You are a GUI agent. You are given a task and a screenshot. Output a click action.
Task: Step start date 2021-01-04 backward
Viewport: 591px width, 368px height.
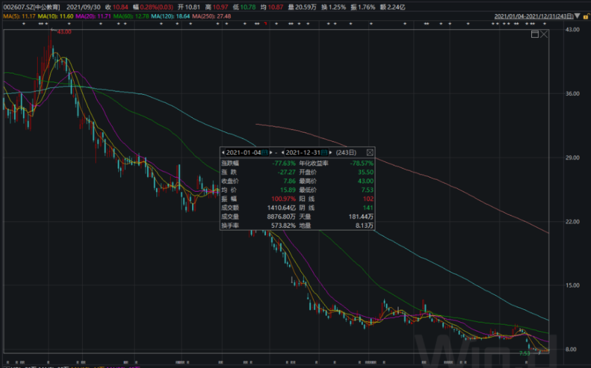[223, 153]
